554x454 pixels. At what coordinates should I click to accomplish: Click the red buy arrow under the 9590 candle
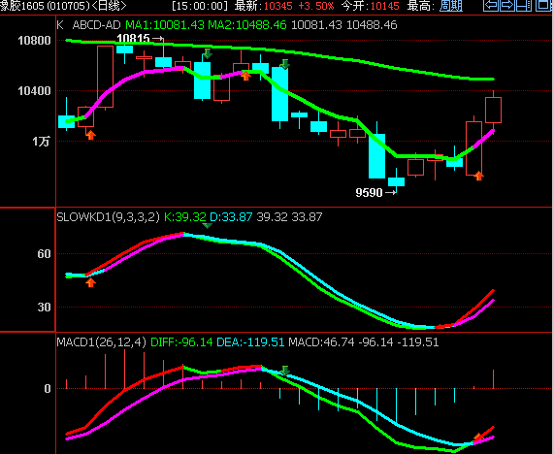(x=478, y=176)
